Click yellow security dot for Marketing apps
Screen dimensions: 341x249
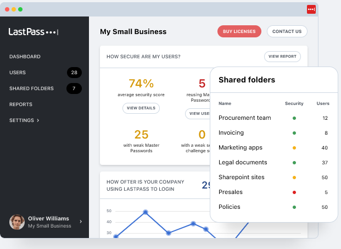pyautogui.click(x=294, y=148)
